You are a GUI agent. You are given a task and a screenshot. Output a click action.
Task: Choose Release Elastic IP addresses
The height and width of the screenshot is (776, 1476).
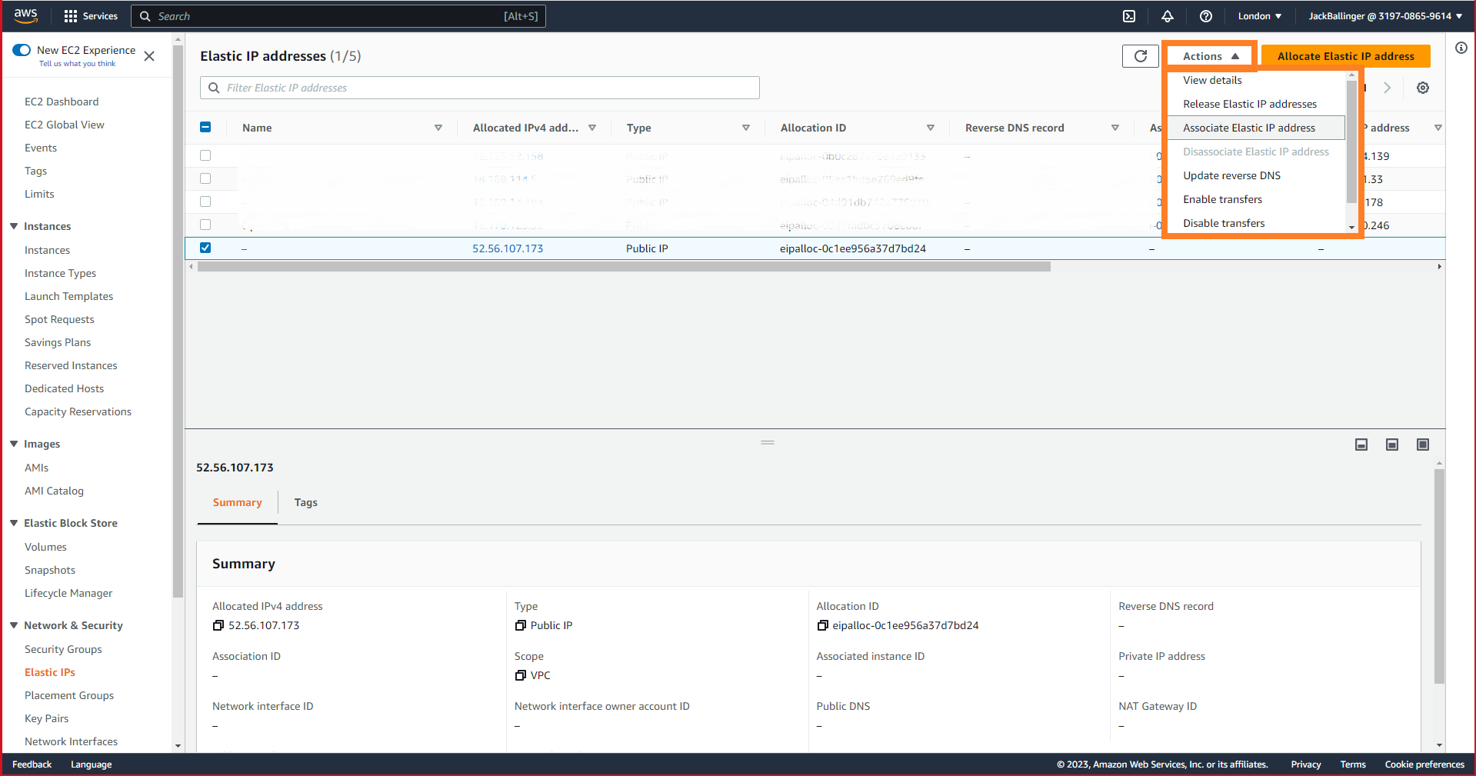tap(1250, 104)
